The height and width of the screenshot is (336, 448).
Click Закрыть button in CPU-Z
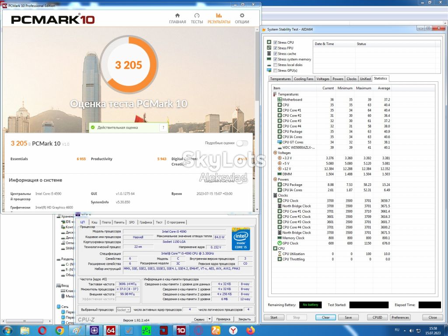(x=244, y=319)
